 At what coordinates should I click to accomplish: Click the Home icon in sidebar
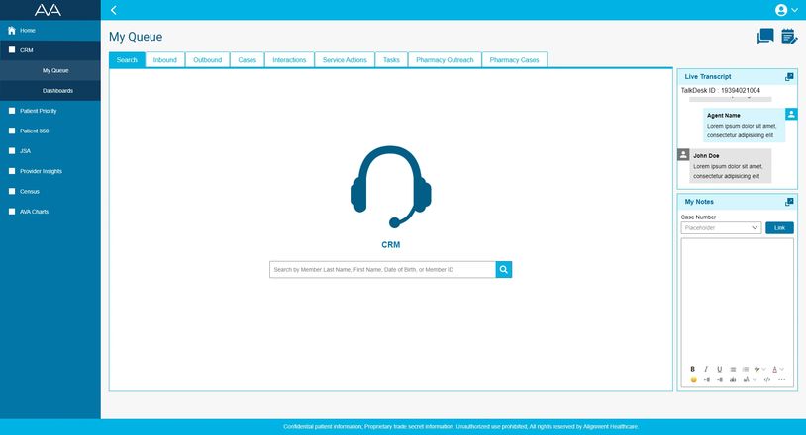point(12,31)
